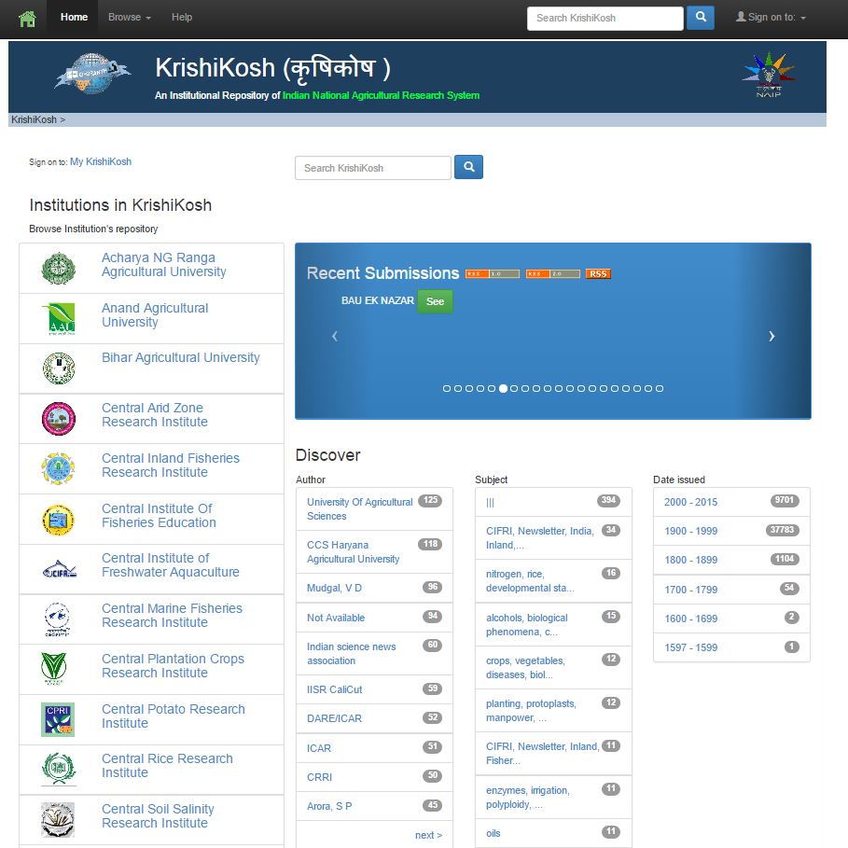Screen dimensions: 848x848
Task: Open Central Rice Research Institute link
Action: (167, 766)
